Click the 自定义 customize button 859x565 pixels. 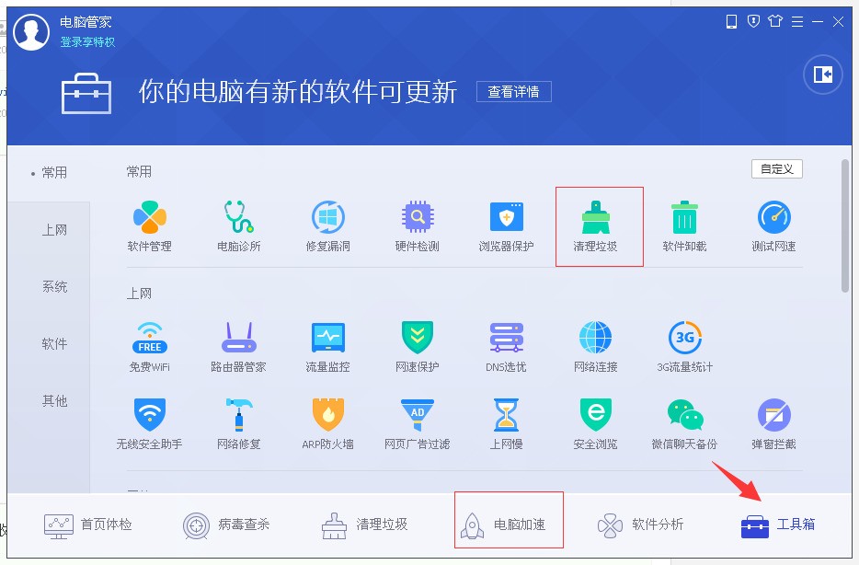[x=777, y=168]
